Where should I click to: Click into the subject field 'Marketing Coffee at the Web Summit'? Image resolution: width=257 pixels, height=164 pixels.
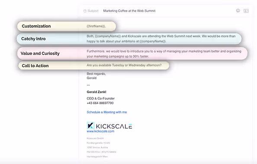pos(129,11)
